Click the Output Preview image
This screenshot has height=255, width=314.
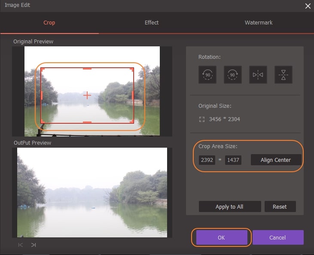click(x=92, y=192)
